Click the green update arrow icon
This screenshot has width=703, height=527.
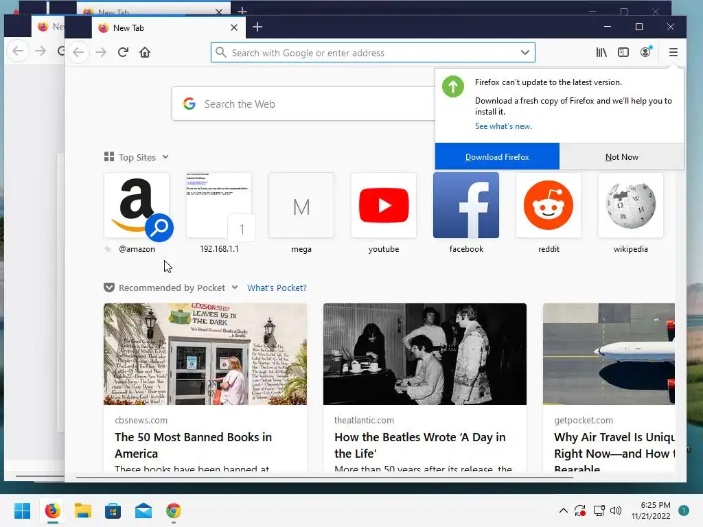point(453,86)
